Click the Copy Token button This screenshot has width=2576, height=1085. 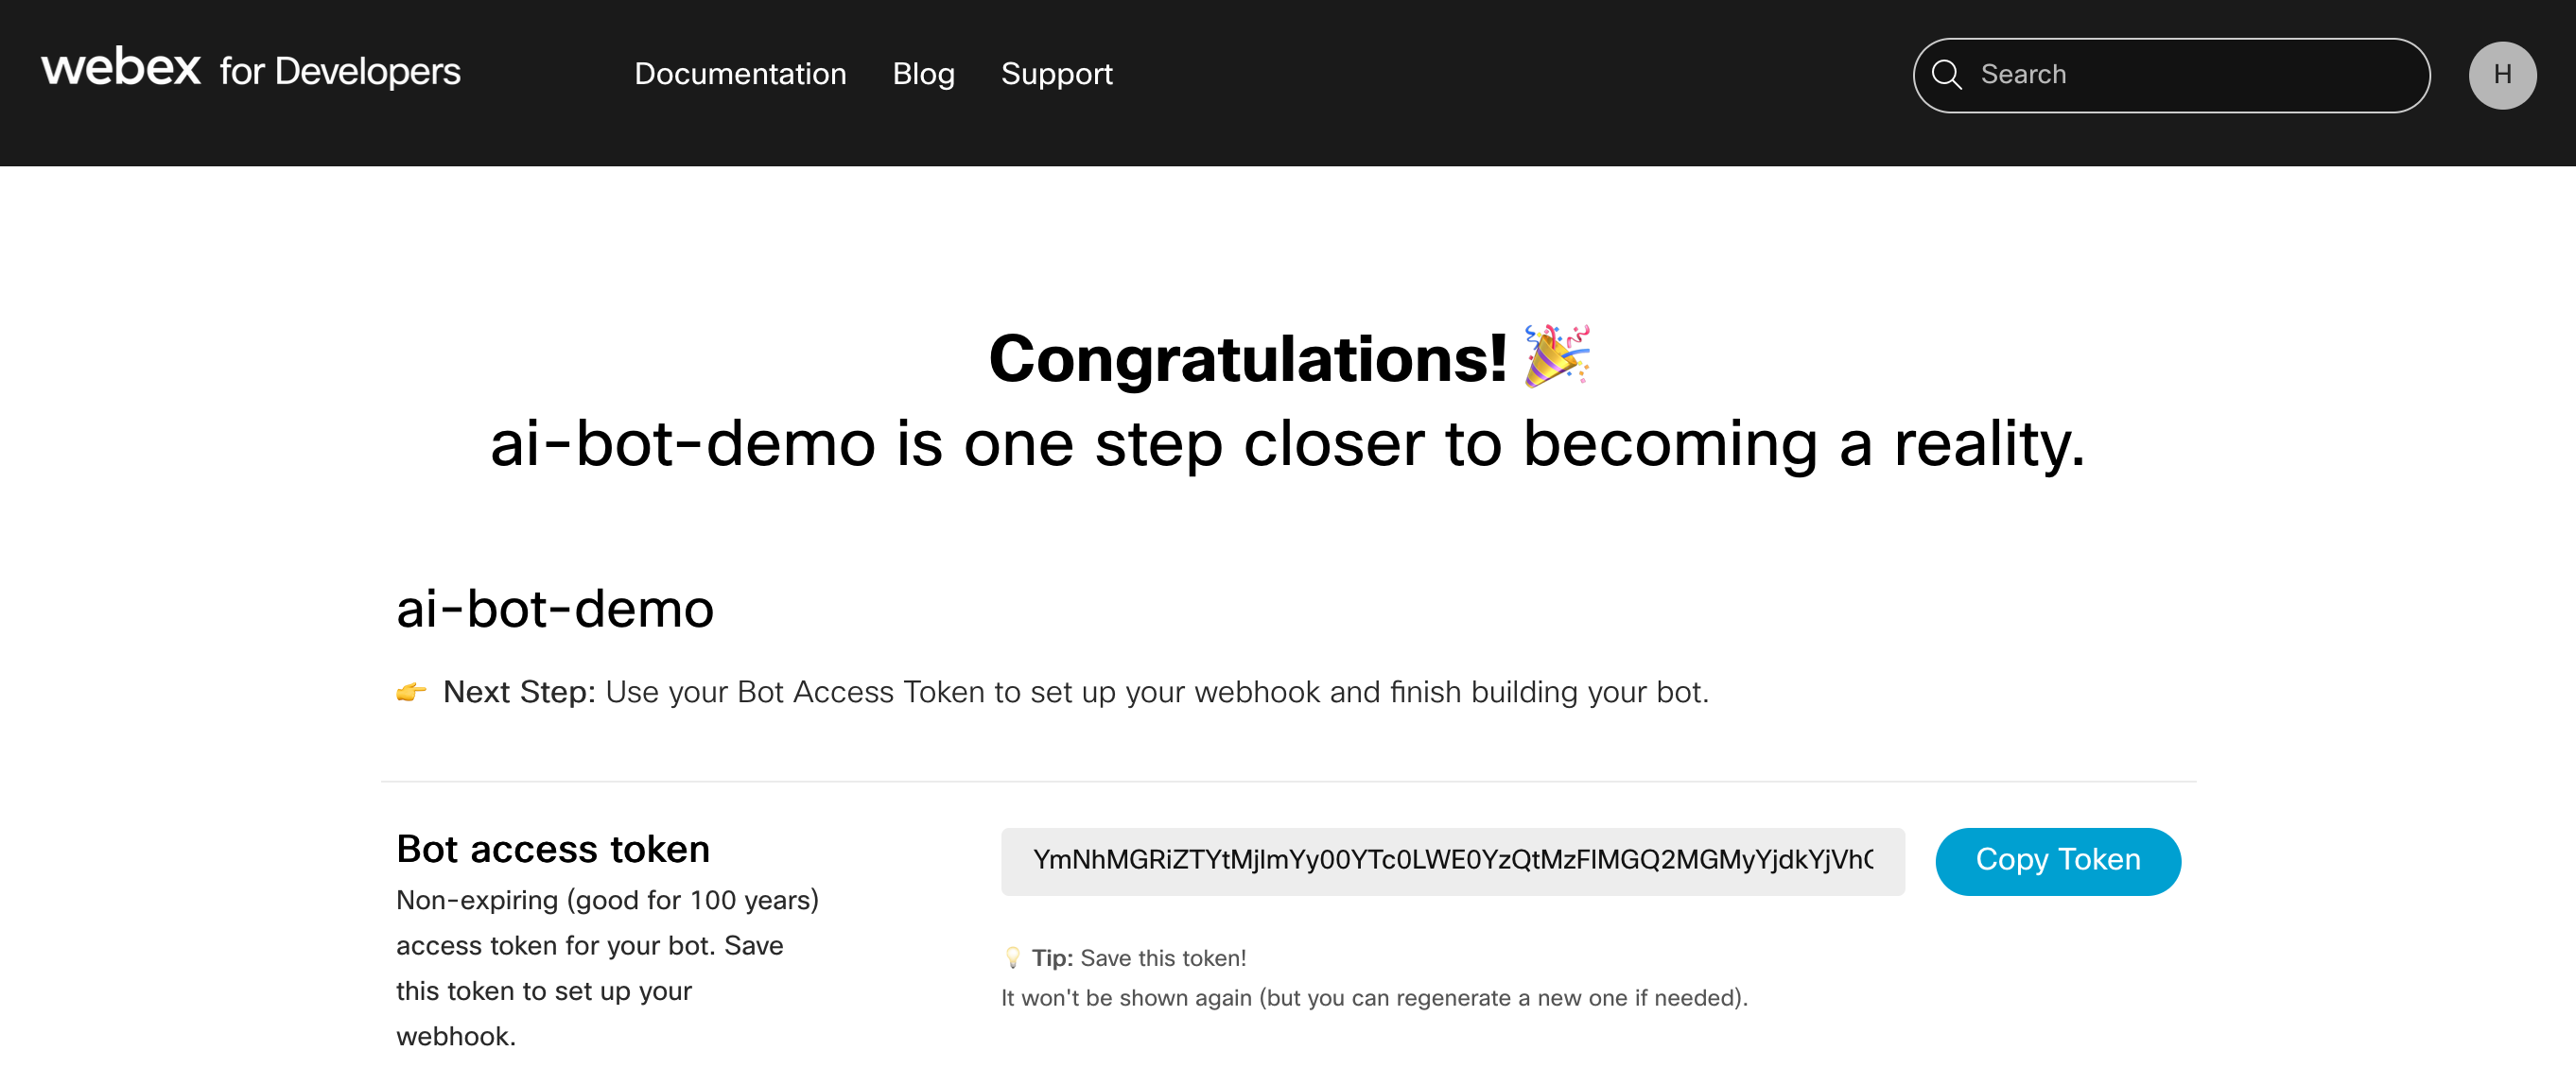tap(2058, 861)
